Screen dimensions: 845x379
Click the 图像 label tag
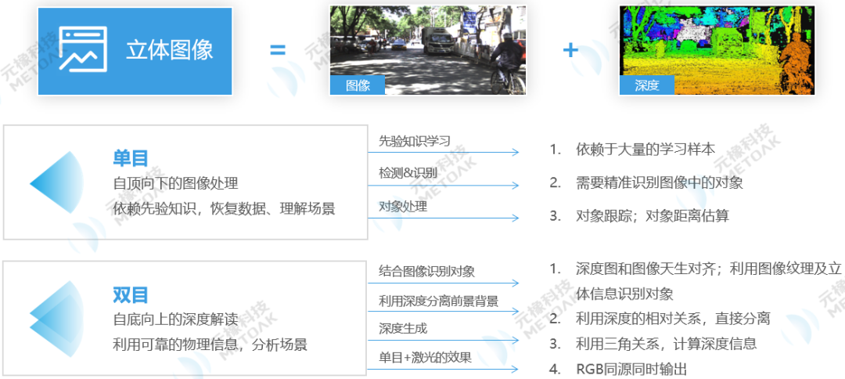[358, 85]
